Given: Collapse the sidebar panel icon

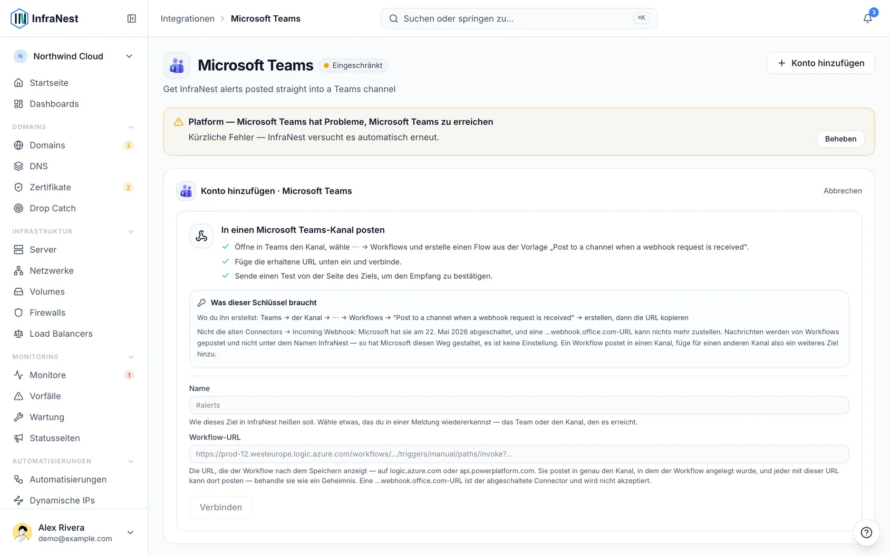Looking at the screenshot, I should tap(132, 18).
